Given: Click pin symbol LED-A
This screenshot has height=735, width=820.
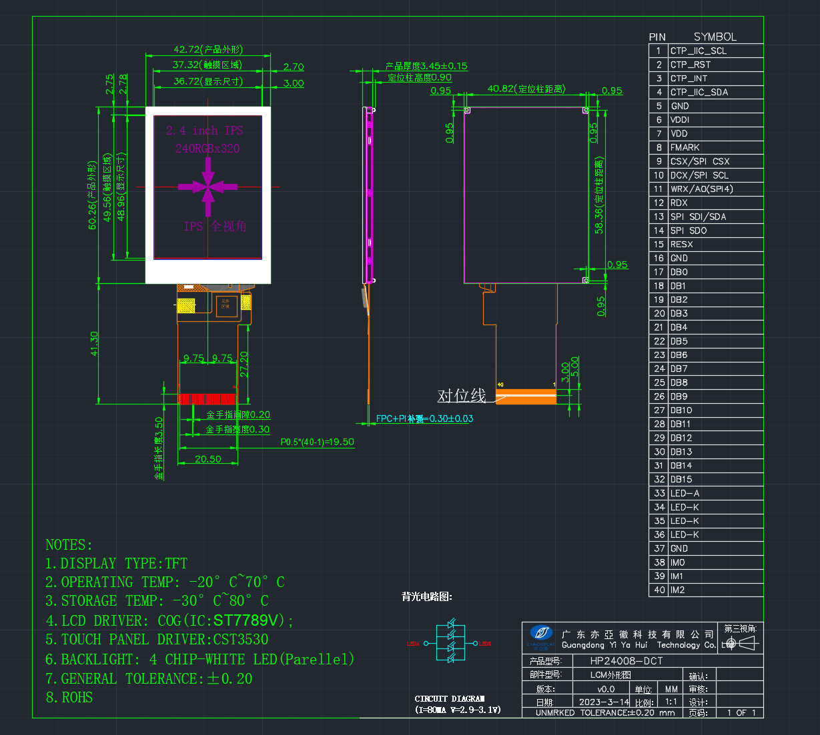Looking at the screenshot, I should (x=685, y=493).
